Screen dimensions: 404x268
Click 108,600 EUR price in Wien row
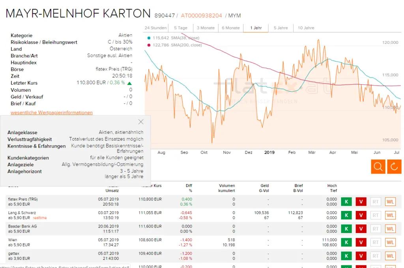click(x=150, y=240)
